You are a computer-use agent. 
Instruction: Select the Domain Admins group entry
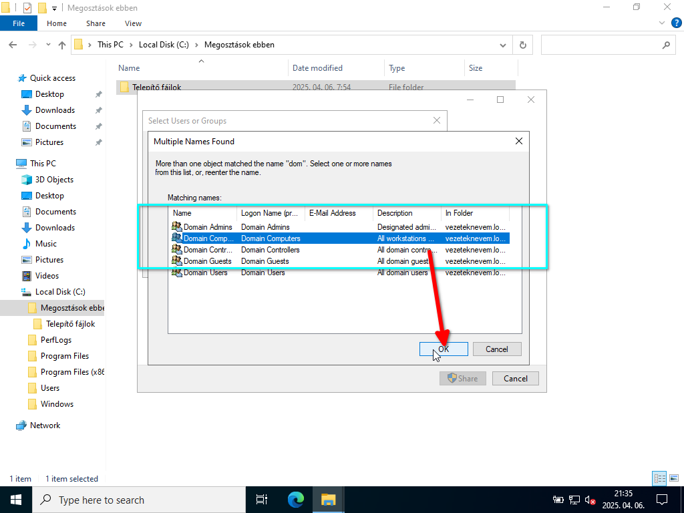(208, 227)
